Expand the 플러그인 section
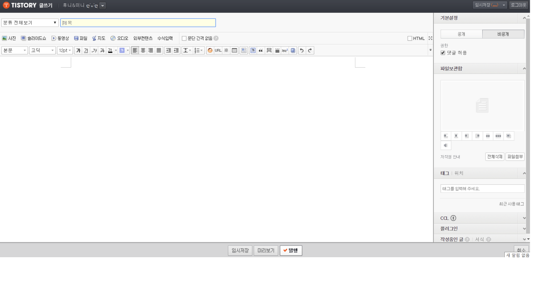Screen dimensions: 533x299 tap(524, 229)
